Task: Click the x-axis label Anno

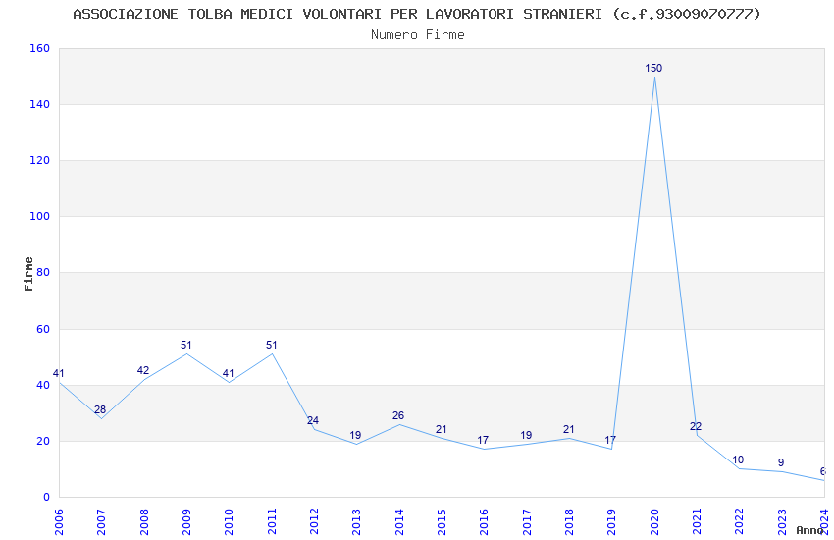Action: 809,530
